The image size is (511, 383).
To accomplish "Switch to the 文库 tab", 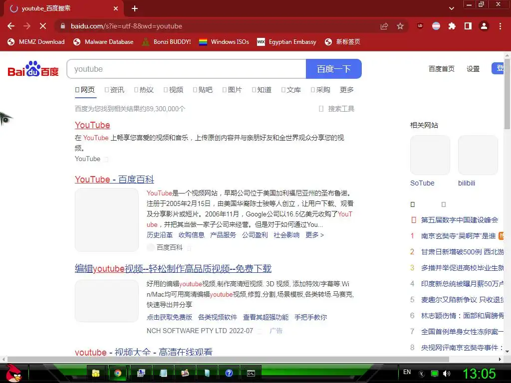I will tap(291, 90).
